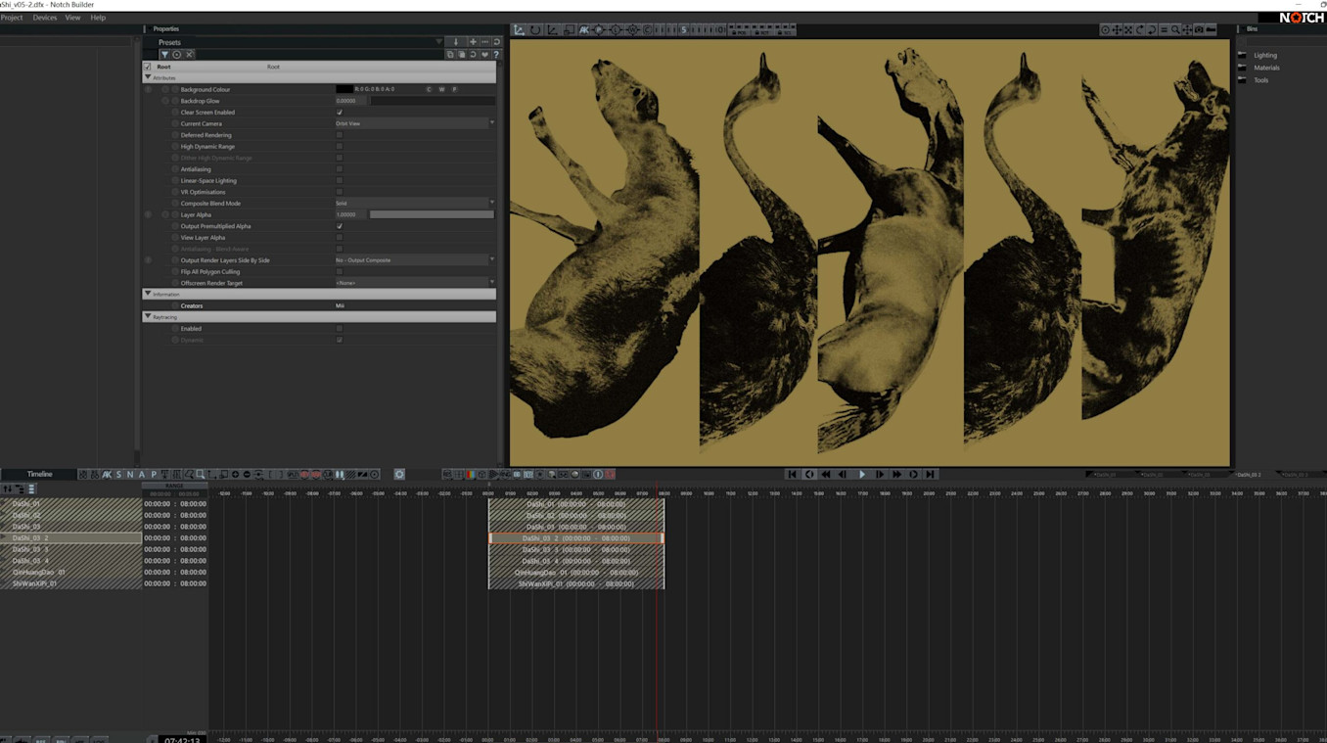Click the Background Colour black swatch
The width and height of the screenshot is (1327, 743).
344,89
